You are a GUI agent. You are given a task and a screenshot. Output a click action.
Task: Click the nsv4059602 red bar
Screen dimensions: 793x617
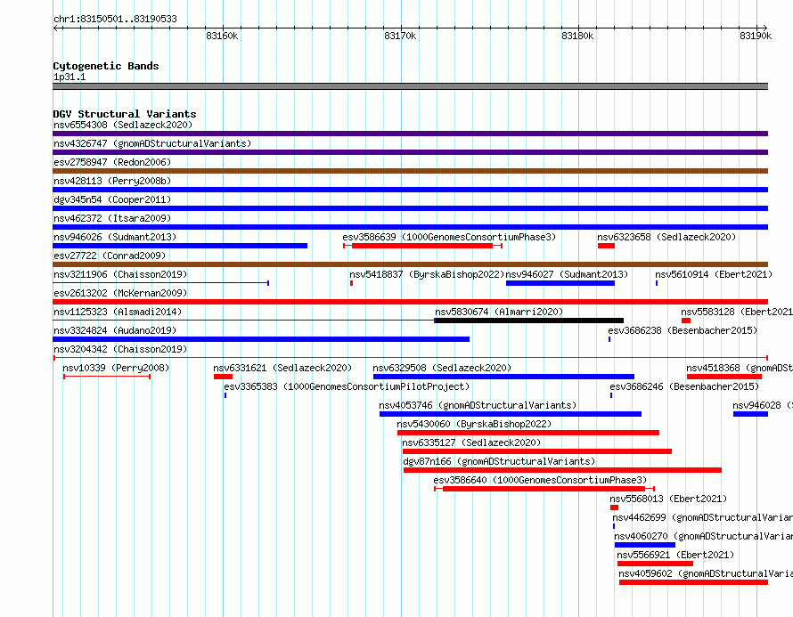693,582
